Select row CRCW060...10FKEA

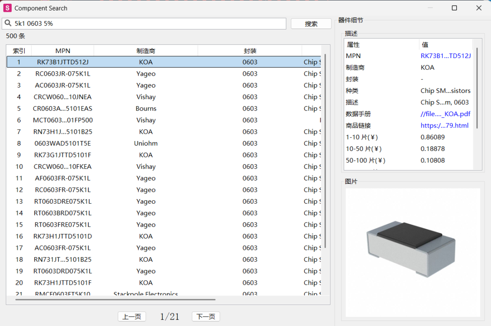(x=164, y=166)
